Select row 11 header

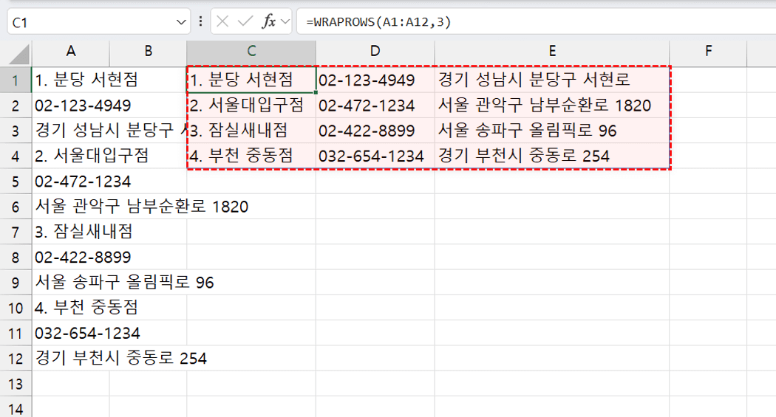coord(16,333)
